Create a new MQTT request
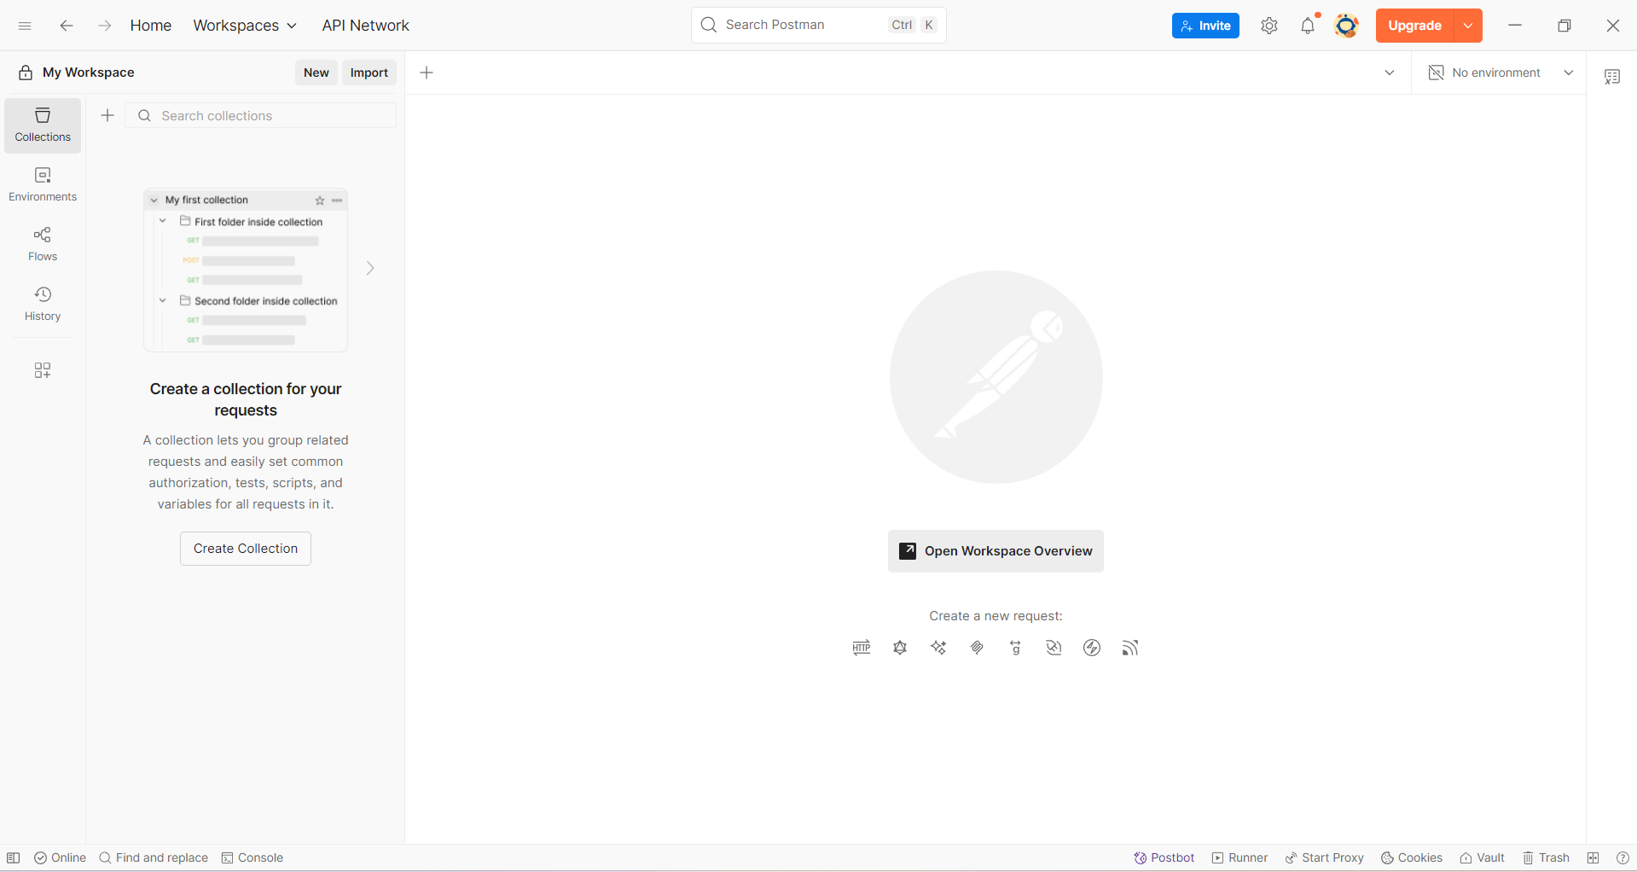This screenshot has width=1637, height=872. [1130, 648]
